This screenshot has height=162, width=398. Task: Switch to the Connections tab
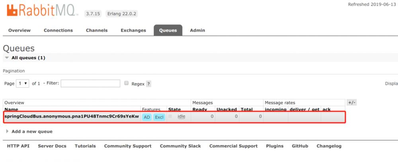pos(58,30)
